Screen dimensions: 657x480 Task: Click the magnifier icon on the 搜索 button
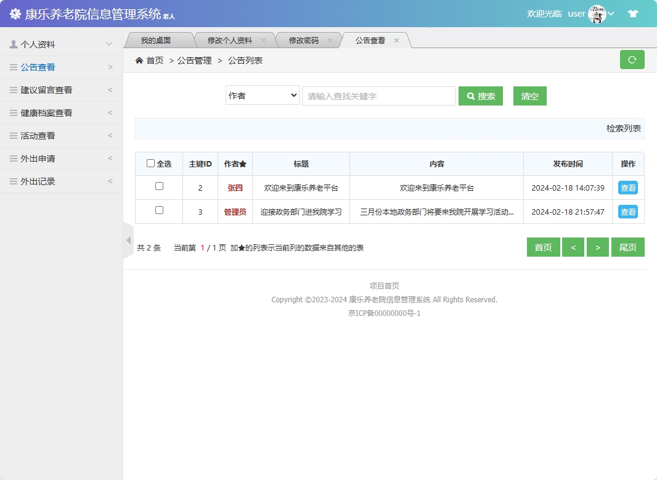[x=470, y=96]
